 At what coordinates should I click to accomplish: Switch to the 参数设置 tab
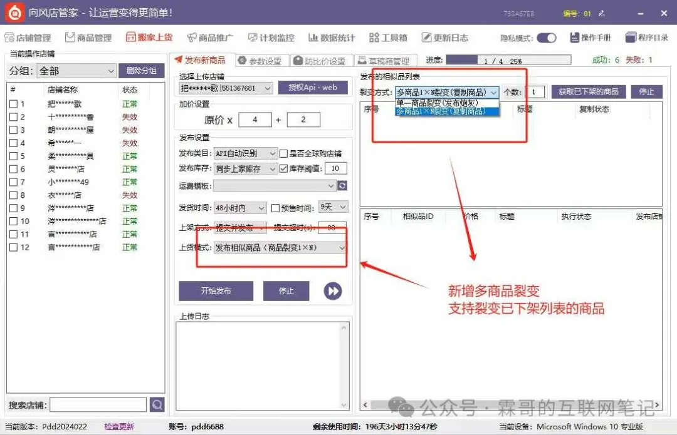(x=260, y=61)
